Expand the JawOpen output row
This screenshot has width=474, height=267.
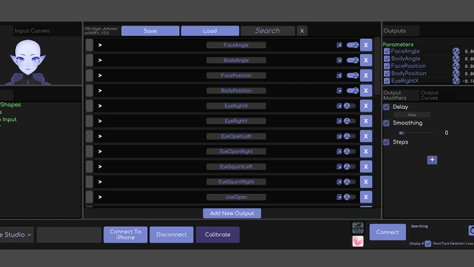[100, 196]
